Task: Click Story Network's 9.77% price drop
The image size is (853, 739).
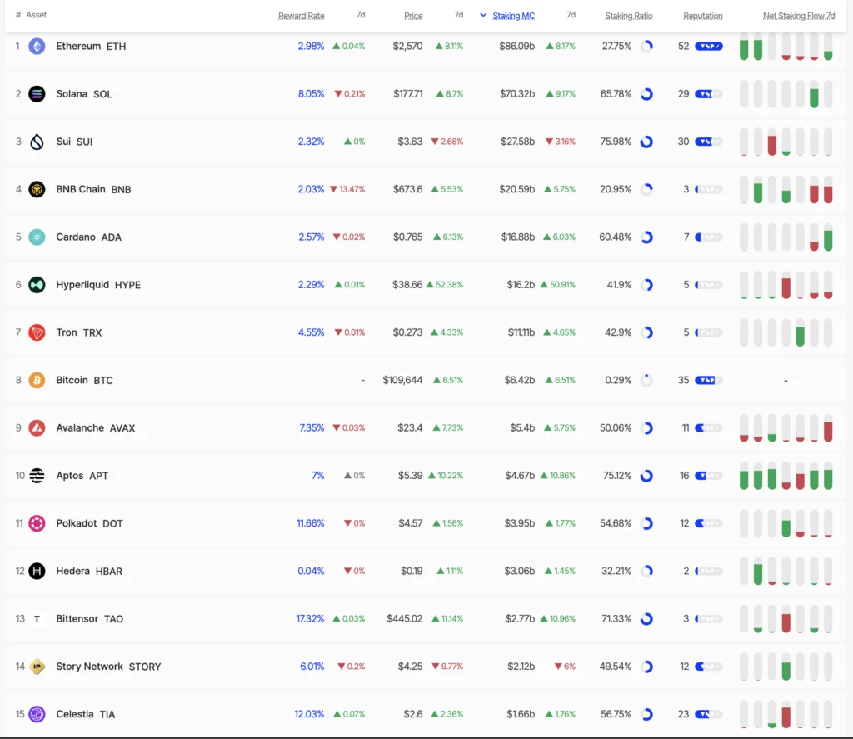Action: (x=447, y=667)
